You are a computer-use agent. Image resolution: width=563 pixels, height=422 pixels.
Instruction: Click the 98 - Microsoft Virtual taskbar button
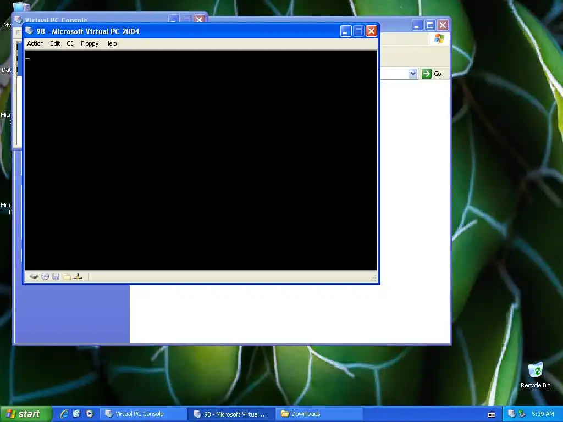(x=231, y=414)
